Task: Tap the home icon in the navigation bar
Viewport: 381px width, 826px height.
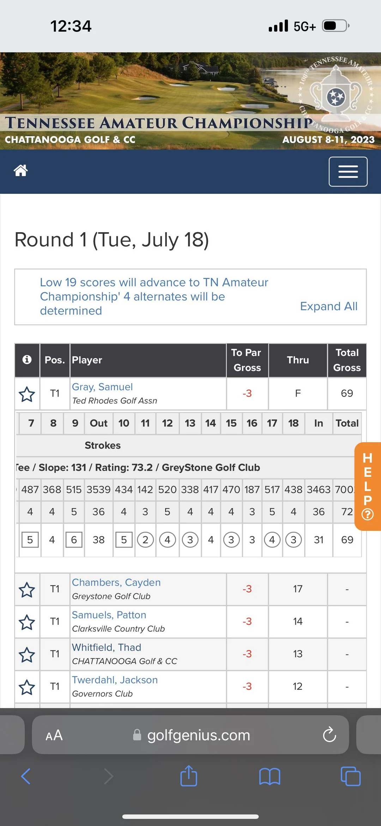Action: point(20,171)
